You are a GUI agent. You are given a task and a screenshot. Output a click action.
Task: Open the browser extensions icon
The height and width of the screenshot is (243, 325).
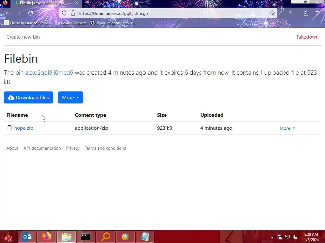[306, 13]
